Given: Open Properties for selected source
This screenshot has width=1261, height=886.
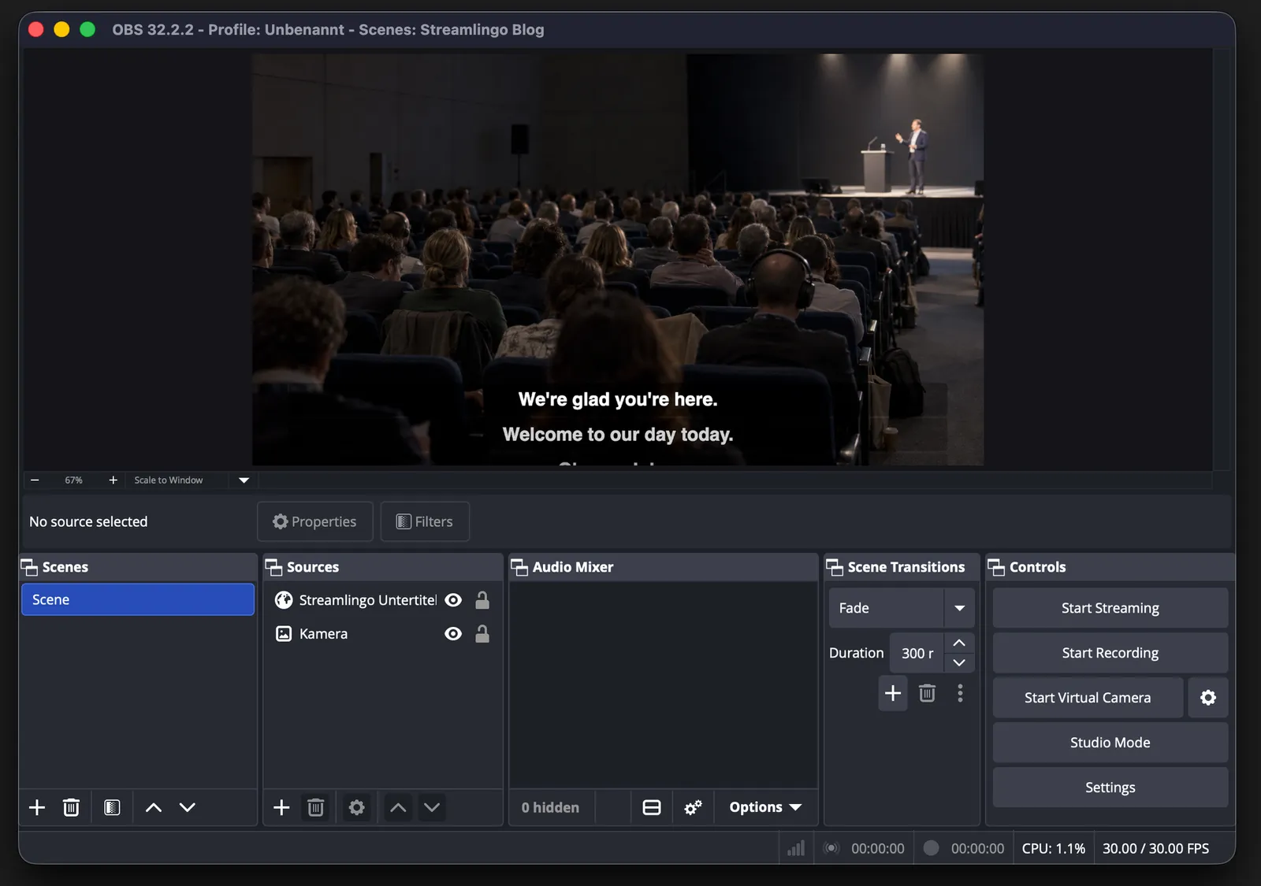Looking at the screenshot, I should (x=315, y=521).
